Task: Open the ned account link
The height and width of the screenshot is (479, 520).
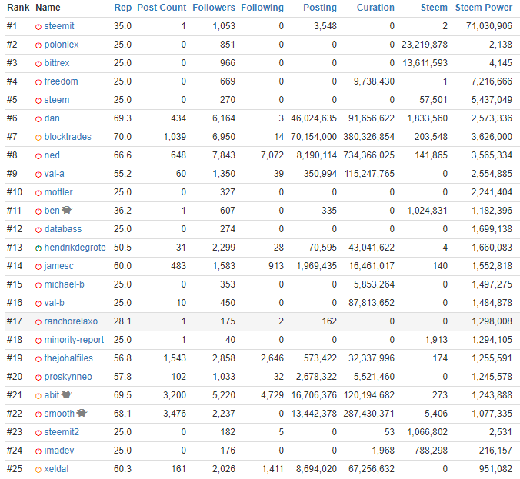Action: 52,155
